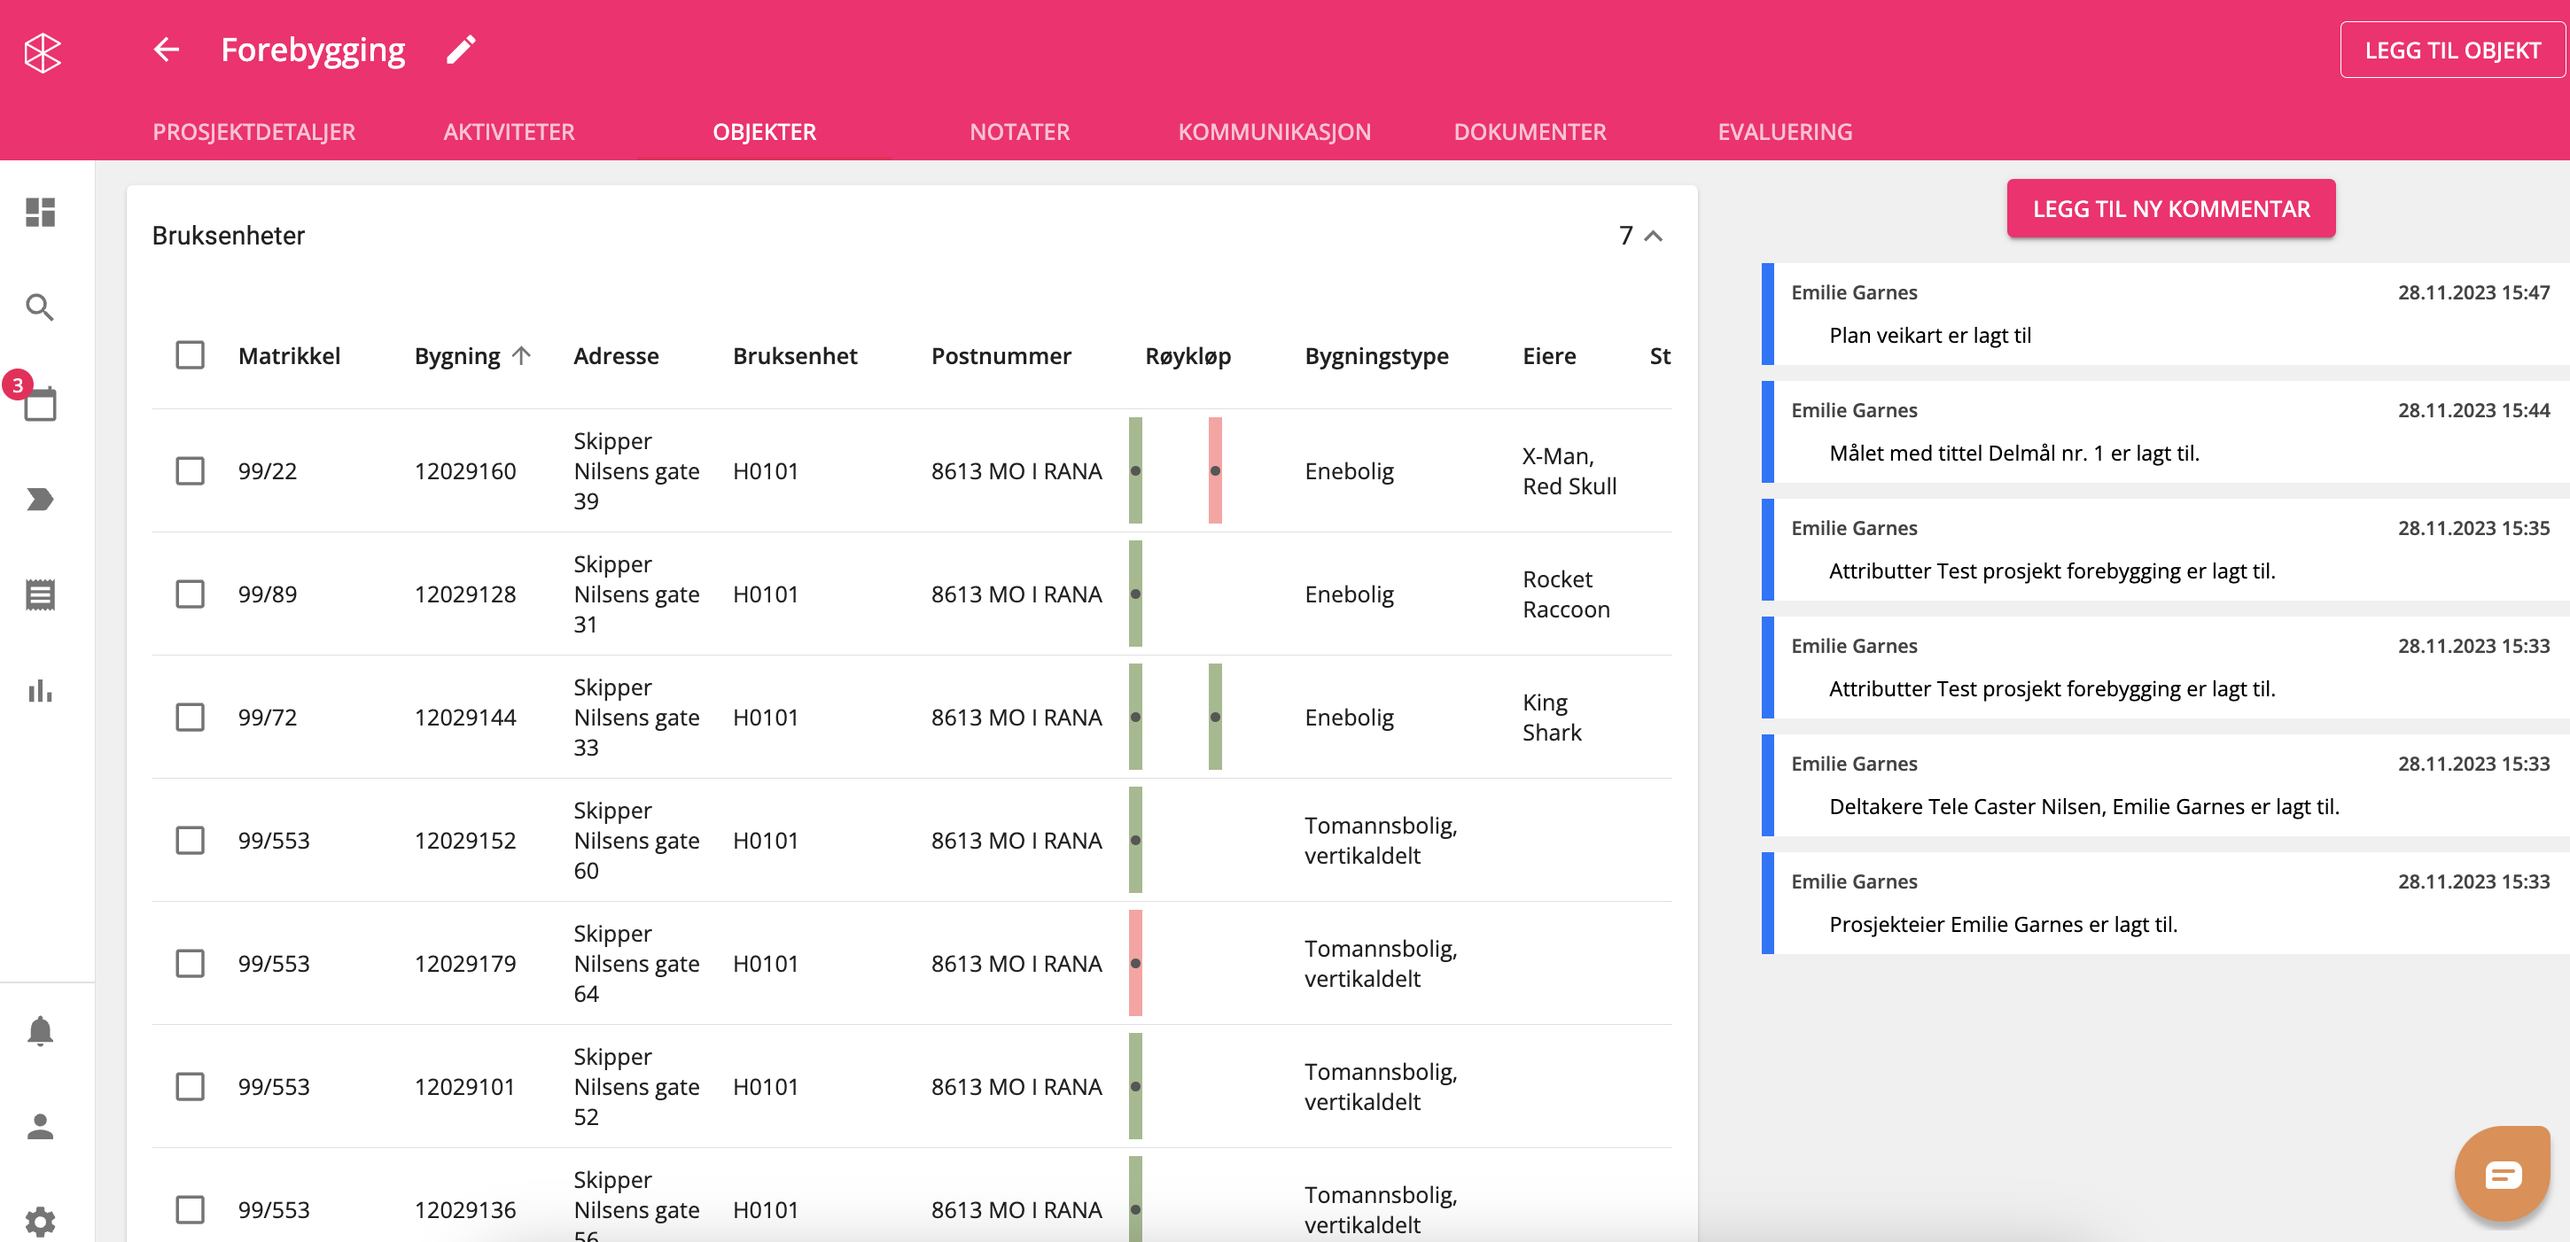The width and height of the screenshot is (2570, 1242).
Task: Check the row for building 12029144
Action: pos(190,718)
